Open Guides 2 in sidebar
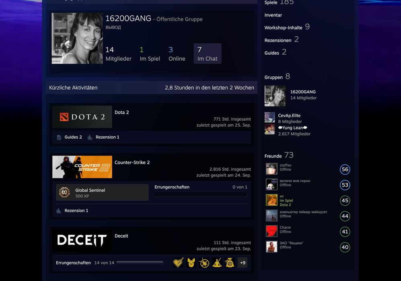Image resolution: width=401 pixels, height=281 pixels. coord(276,52)
